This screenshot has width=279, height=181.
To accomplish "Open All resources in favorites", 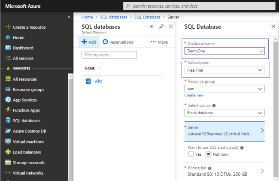I will [25, 79].
